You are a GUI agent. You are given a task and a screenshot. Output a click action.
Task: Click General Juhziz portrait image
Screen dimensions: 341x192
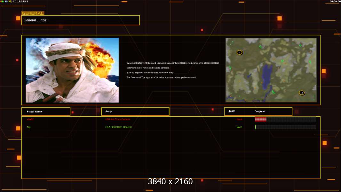click(x=72, y=70)
